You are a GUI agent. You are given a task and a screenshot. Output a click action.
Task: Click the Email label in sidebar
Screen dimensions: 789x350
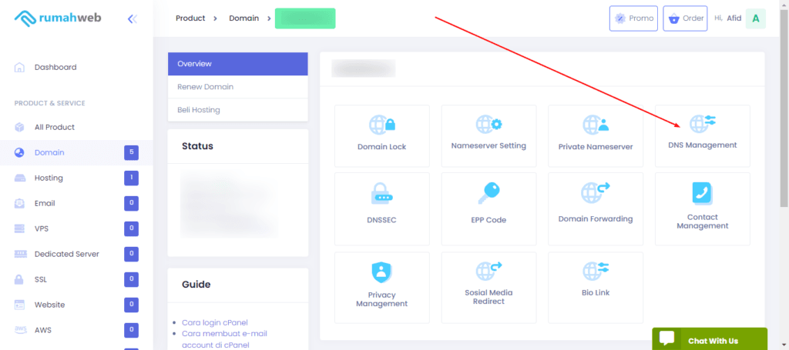tap(45, 203)
